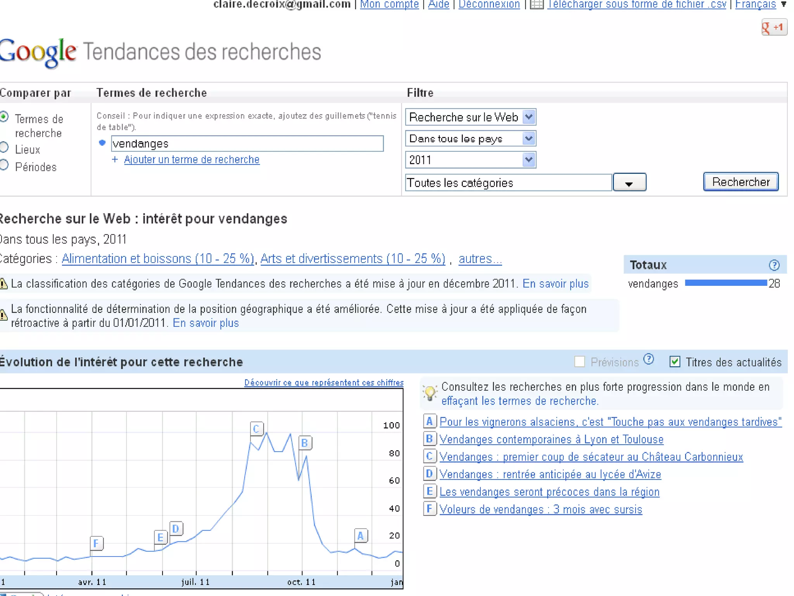Open the Français language dropdown arrow

pos(784,5)
